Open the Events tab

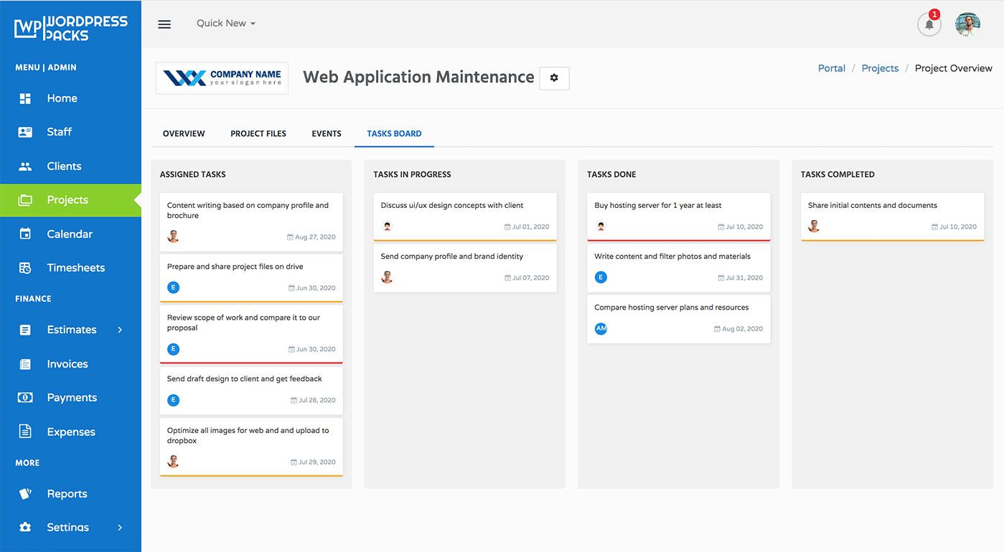[327, 133]
